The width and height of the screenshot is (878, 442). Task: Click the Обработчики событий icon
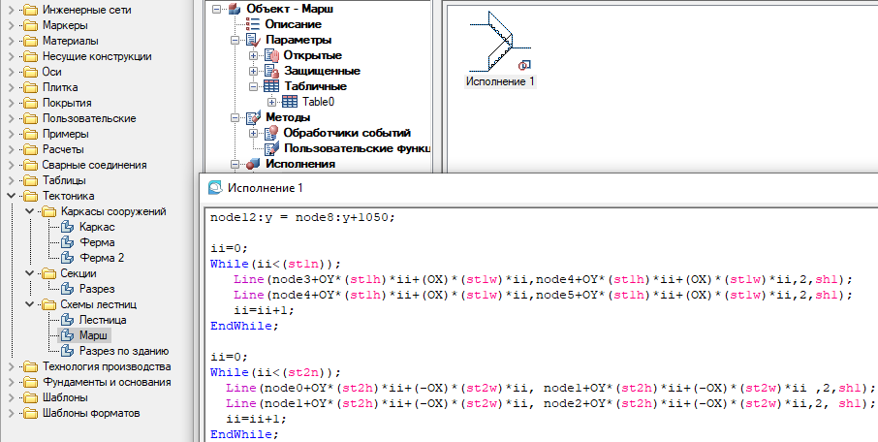coord(271,133)
